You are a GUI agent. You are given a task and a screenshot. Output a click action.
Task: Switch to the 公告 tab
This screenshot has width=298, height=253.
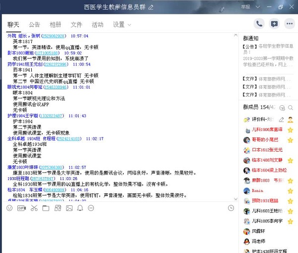34,24
